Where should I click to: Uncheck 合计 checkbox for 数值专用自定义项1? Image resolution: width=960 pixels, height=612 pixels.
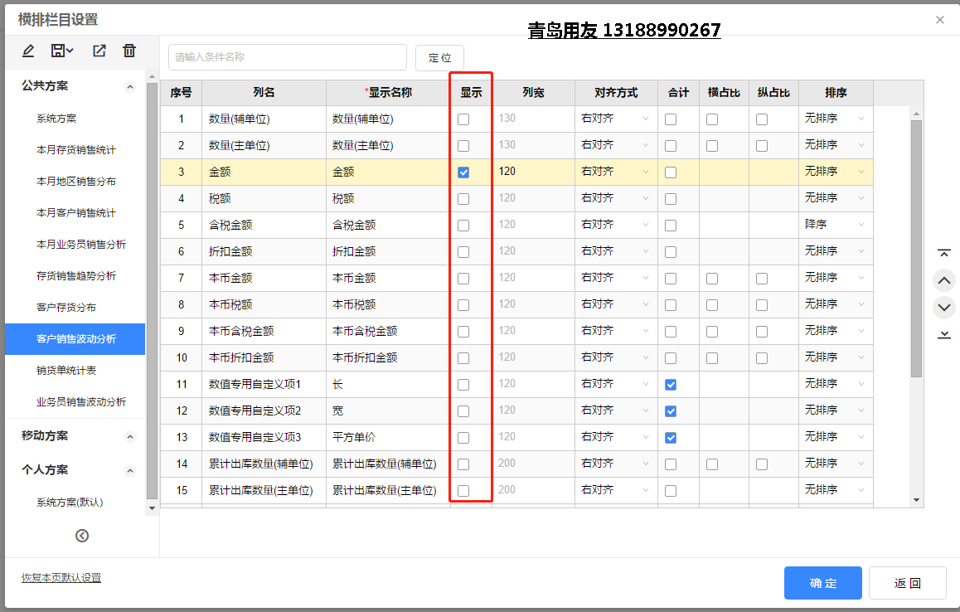671,385
